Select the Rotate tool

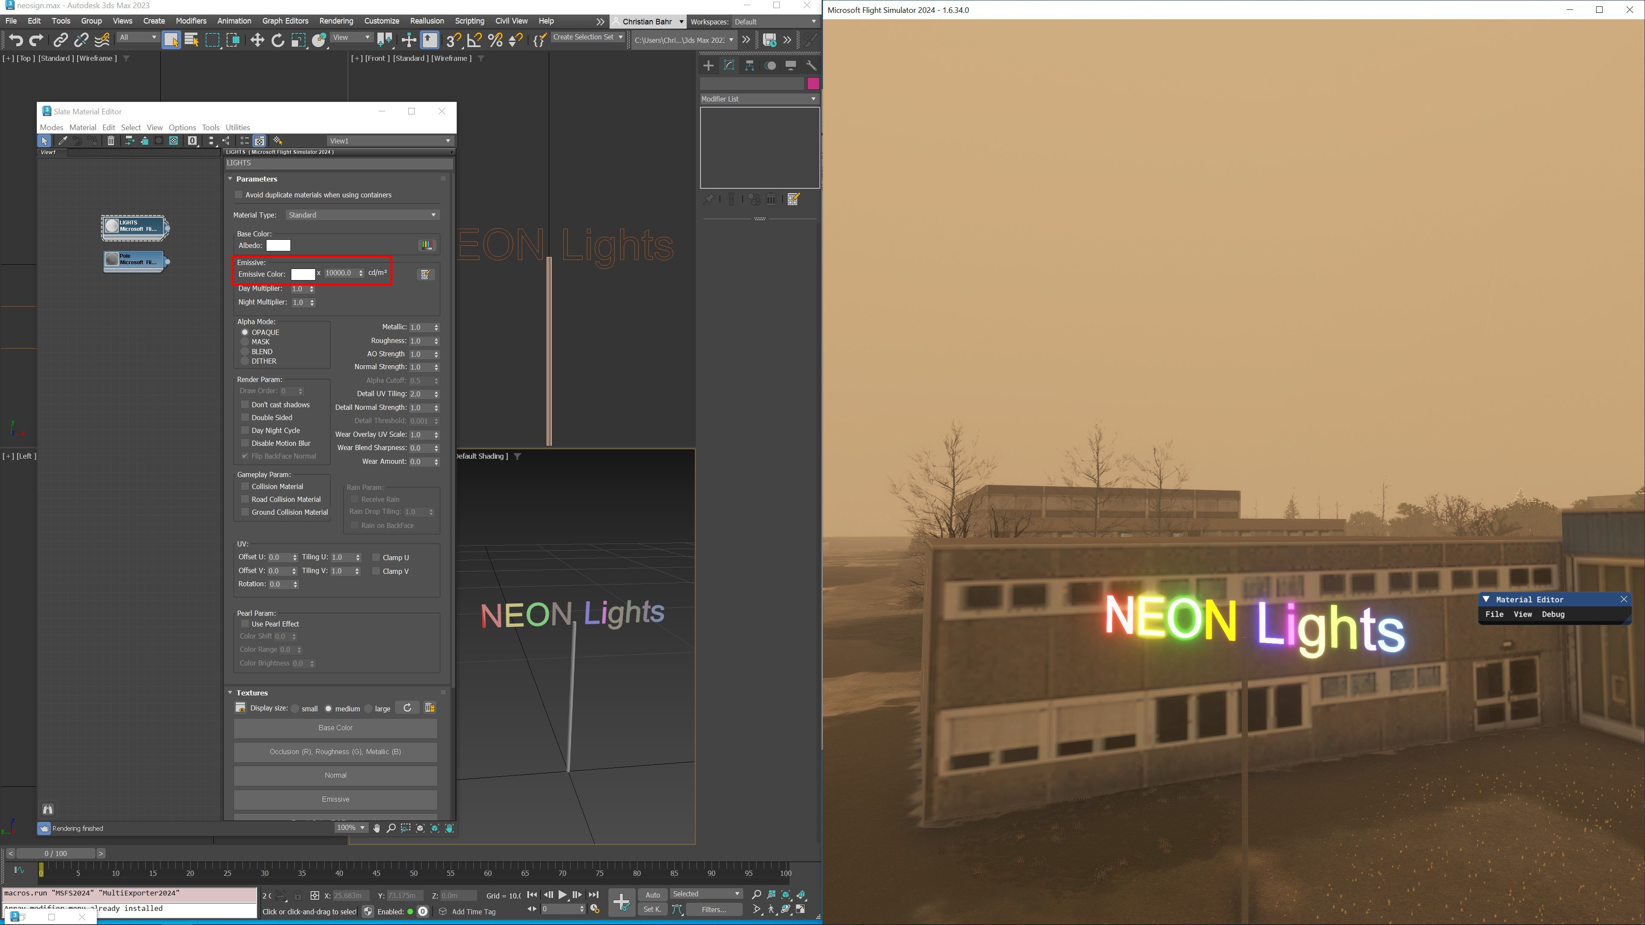point(278,40)
